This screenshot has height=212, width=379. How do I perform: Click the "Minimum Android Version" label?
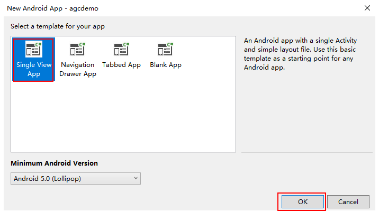[x=54, y=163]
